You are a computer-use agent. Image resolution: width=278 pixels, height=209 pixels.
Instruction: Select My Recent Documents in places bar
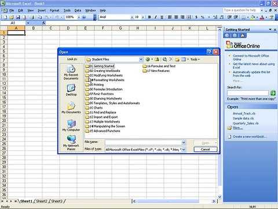tap(71, 72)
